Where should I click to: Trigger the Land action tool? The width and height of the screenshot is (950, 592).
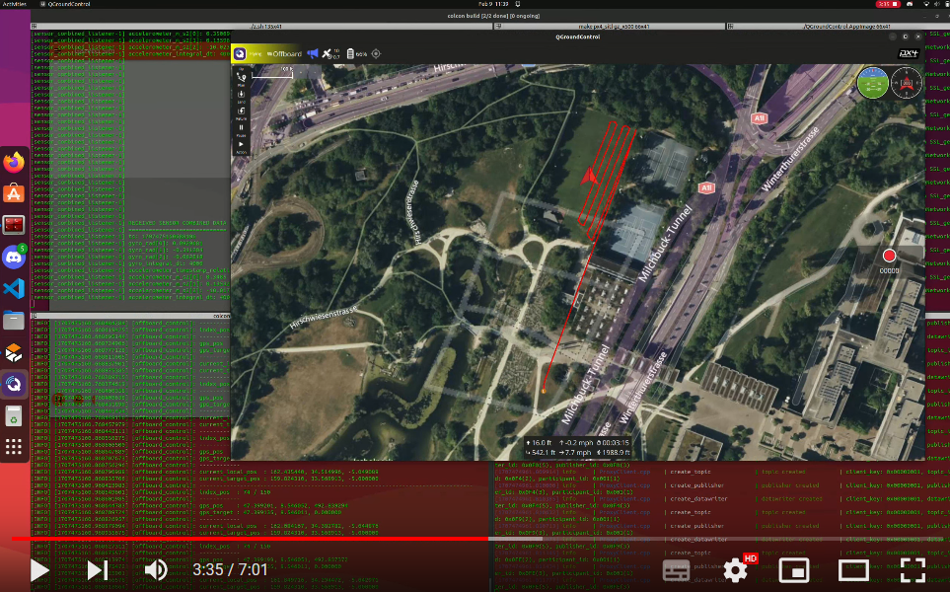[x=241, y=97]
